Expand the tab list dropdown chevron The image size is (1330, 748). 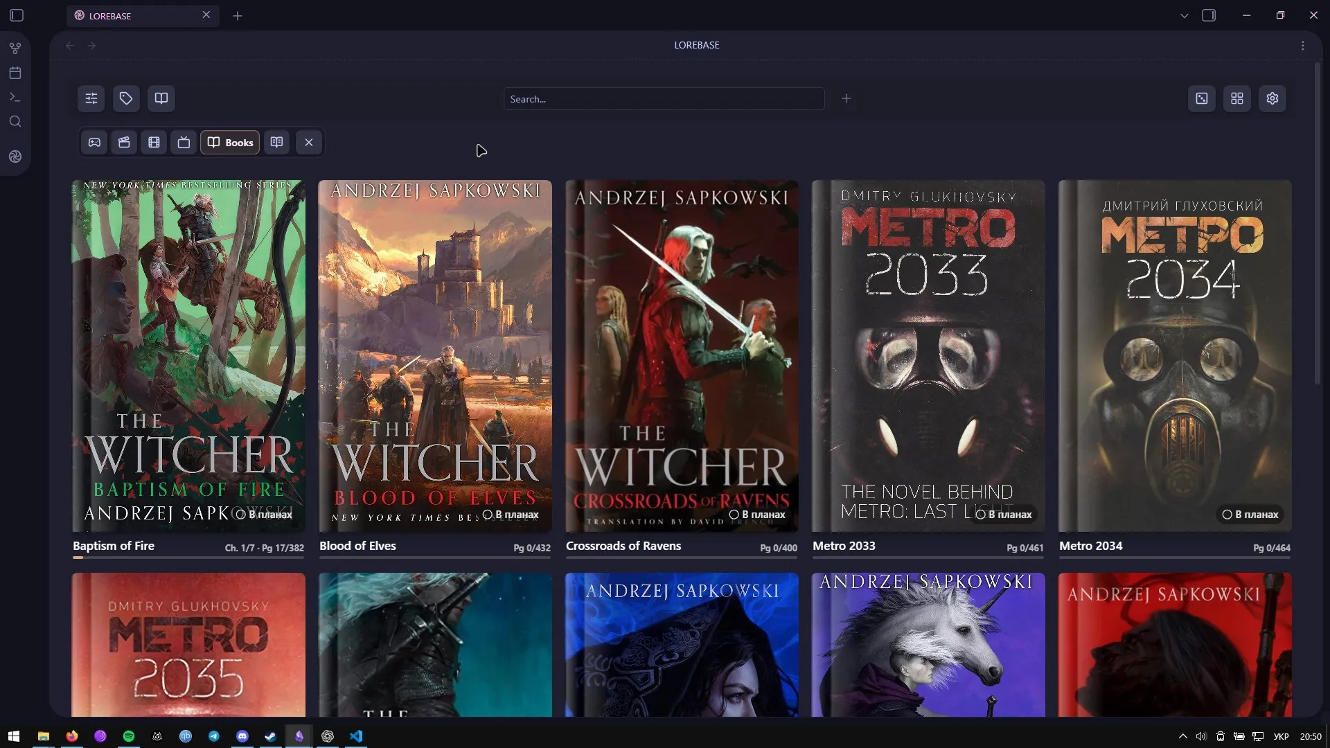pos(1184,15)
